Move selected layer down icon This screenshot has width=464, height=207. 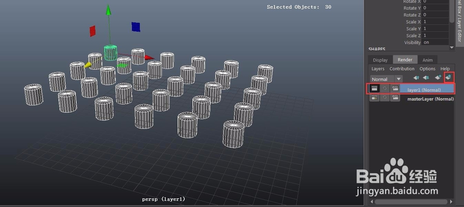point(426,78)
